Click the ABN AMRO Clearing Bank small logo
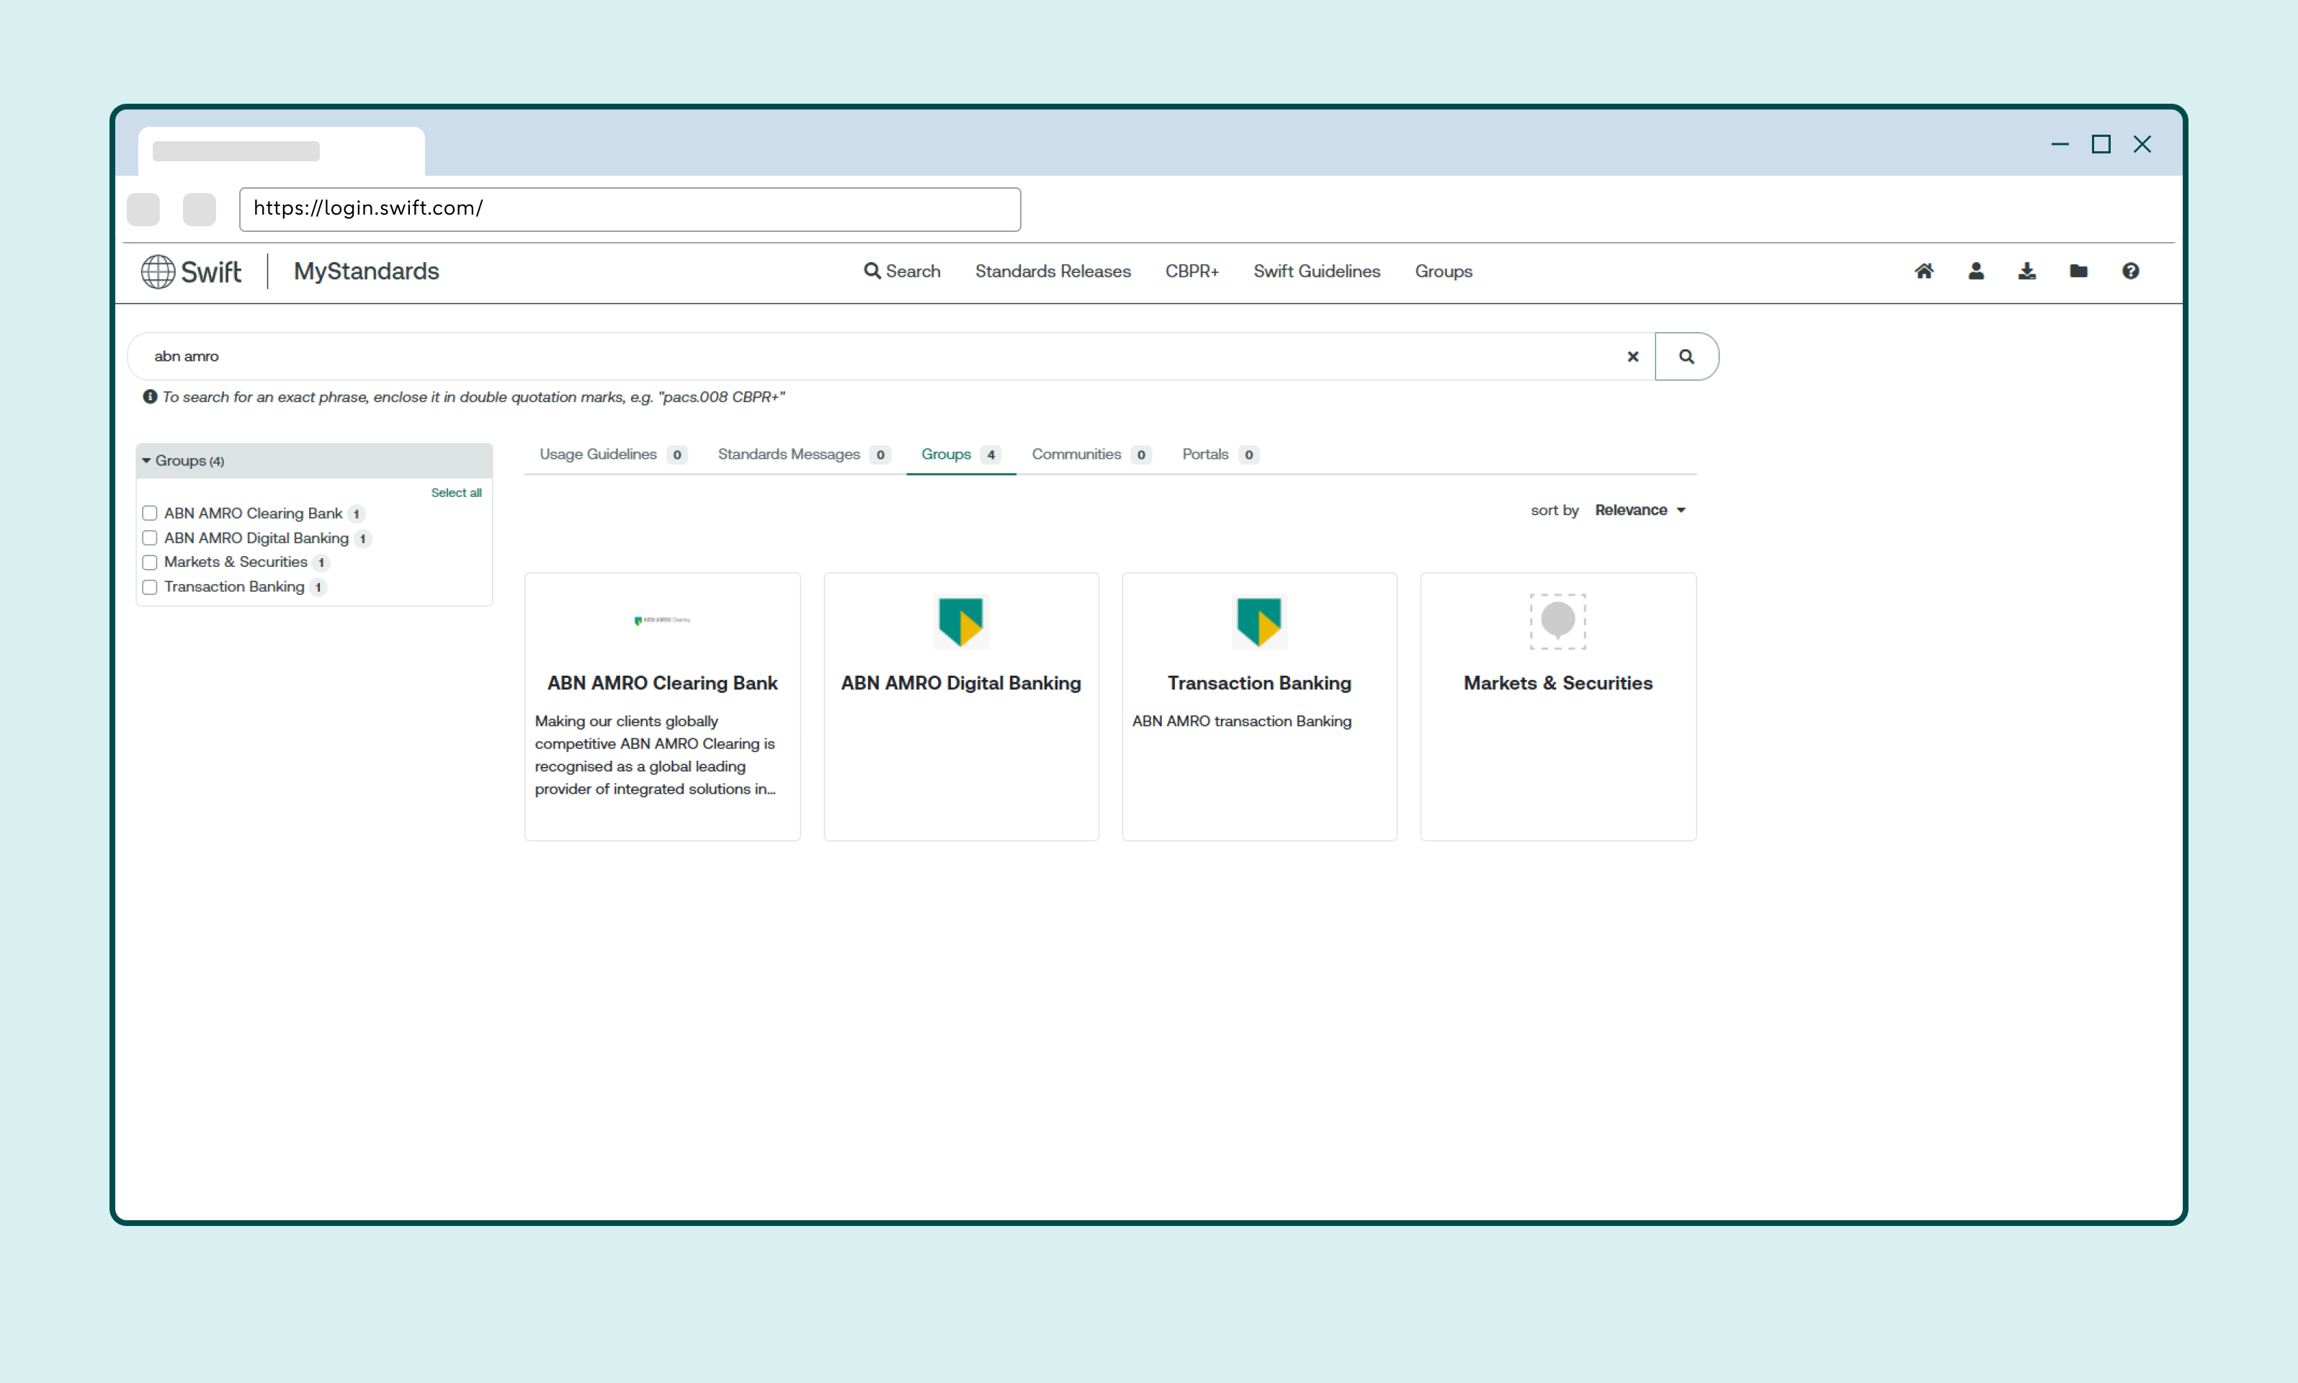 point(661,619)
